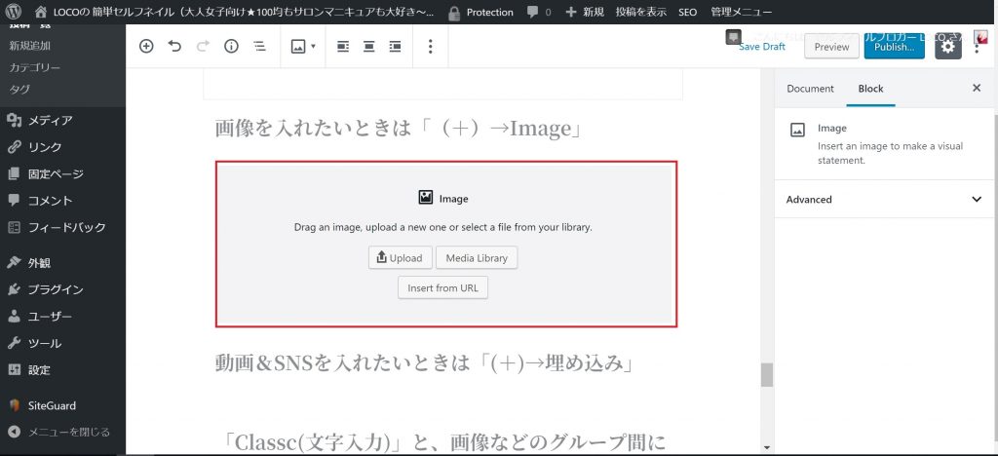
Task: Click the WordPress logo in admin bar
Action: (x=14, y=12)
